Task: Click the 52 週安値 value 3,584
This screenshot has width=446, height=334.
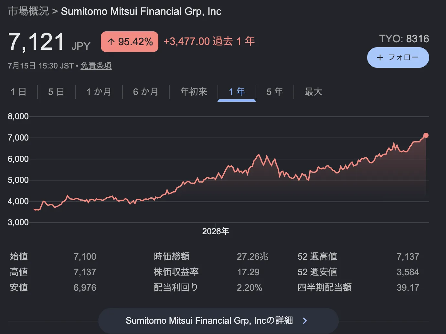Action: coord(408,272)
